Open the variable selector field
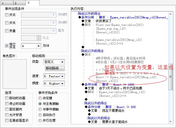The width and height of the screenshot is (176, 128). (x=39, y=31)
